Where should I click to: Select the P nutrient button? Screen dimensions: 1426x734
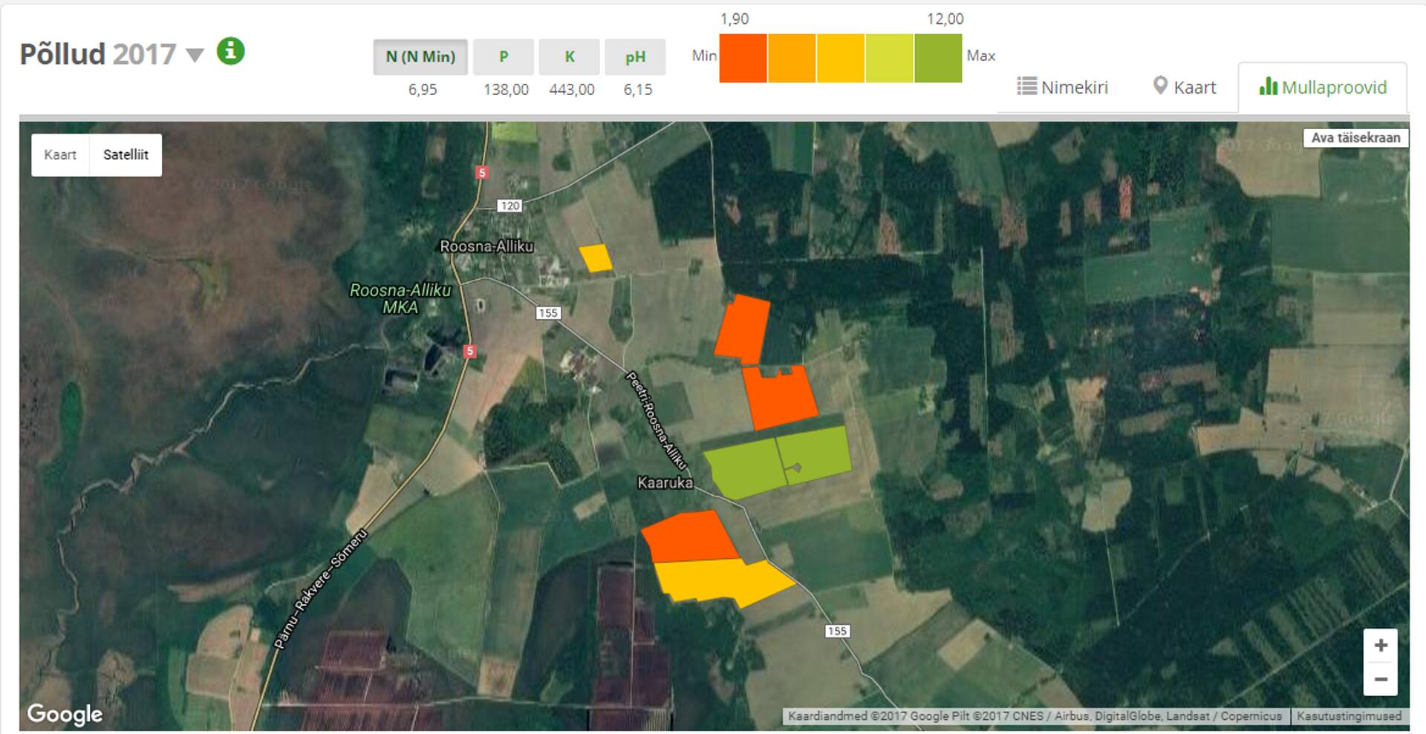coord(504,57)
